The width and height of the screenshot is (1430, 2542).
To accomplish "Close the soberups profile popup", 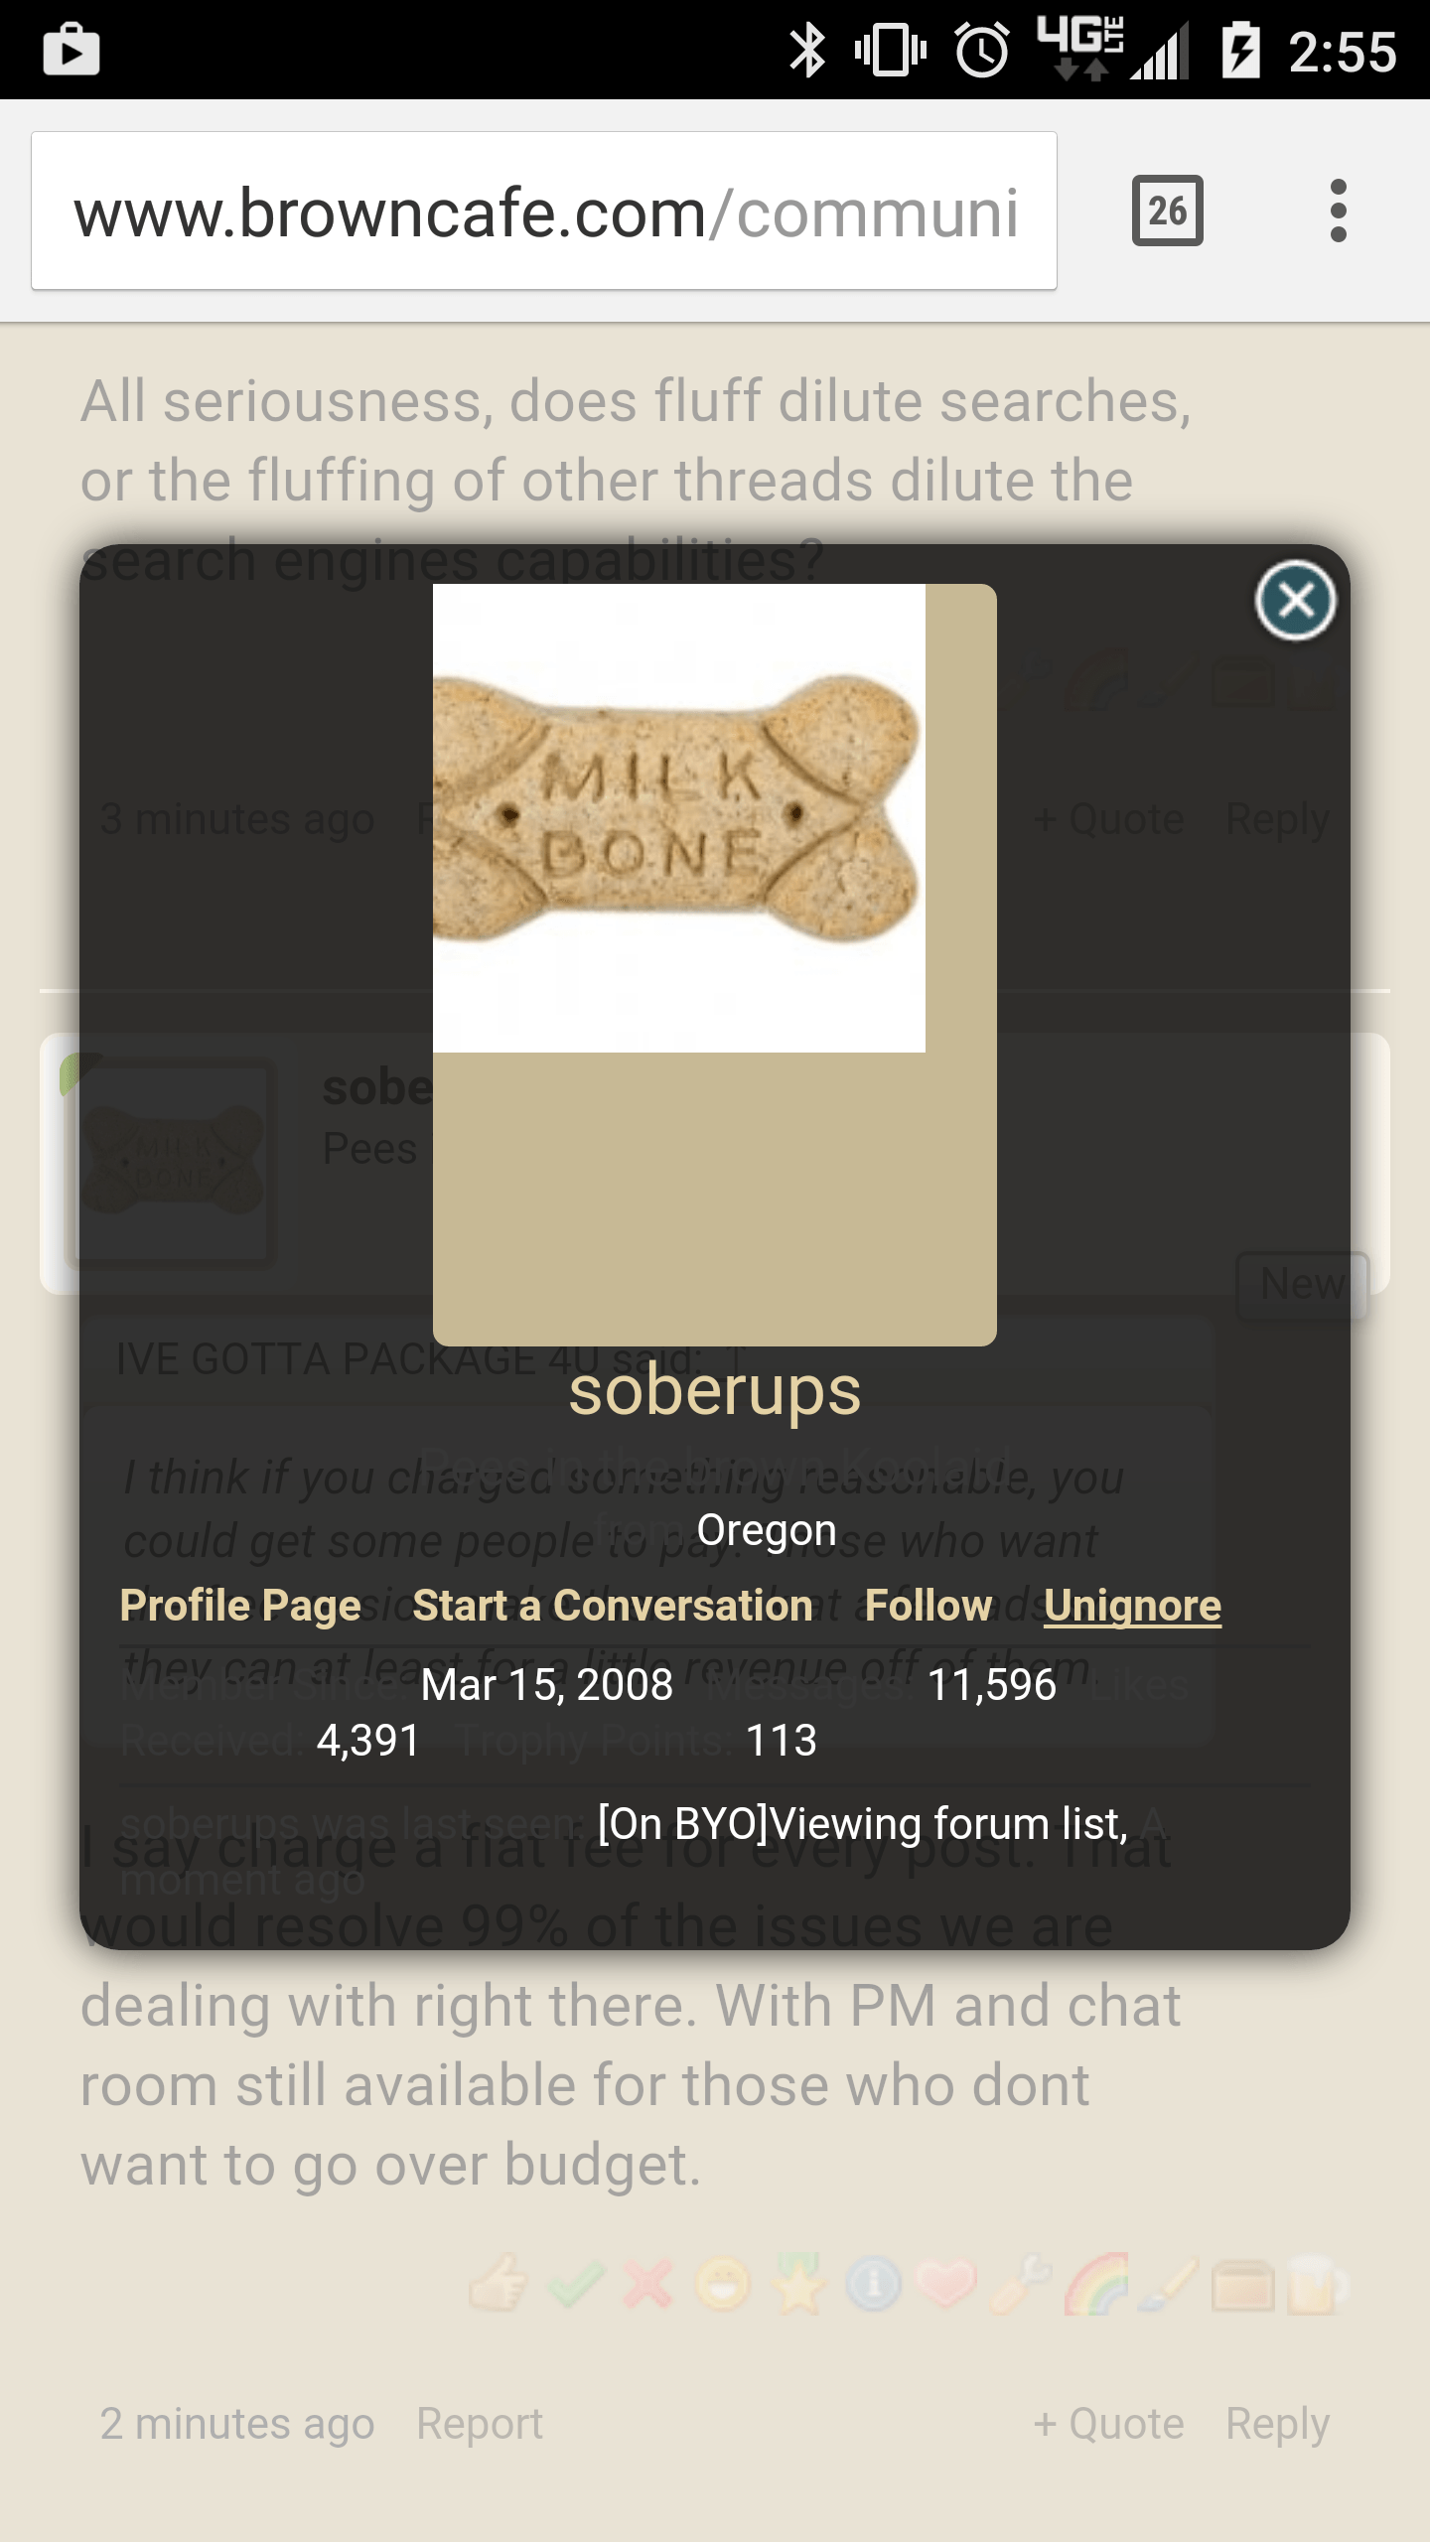I will [x=1295, y=600].
